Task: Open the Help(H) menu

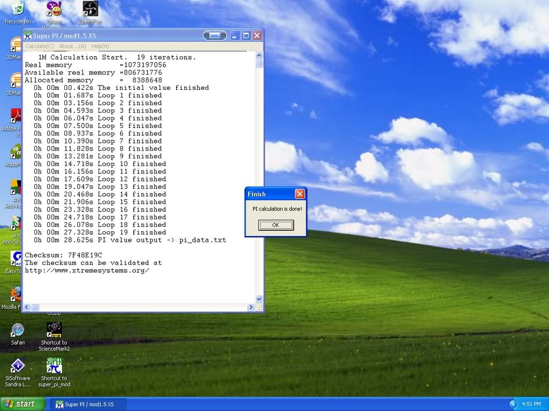Action: 100,46
